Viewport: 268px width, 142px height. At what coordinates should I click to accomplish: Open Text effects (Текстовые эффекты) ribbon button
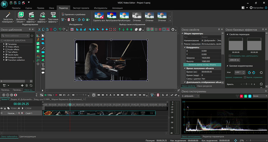tap(53, 17)
